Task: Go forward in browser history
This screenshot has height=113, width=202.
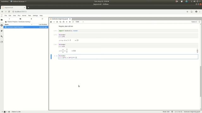Action: (6, 12)
